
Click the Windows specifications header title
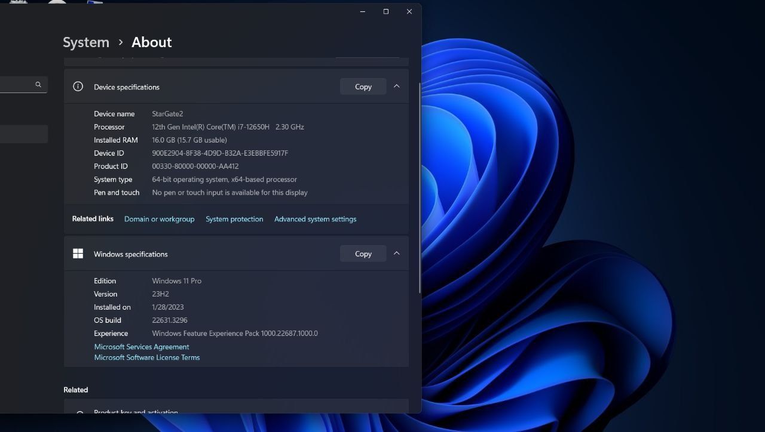(x=130, y=254)
